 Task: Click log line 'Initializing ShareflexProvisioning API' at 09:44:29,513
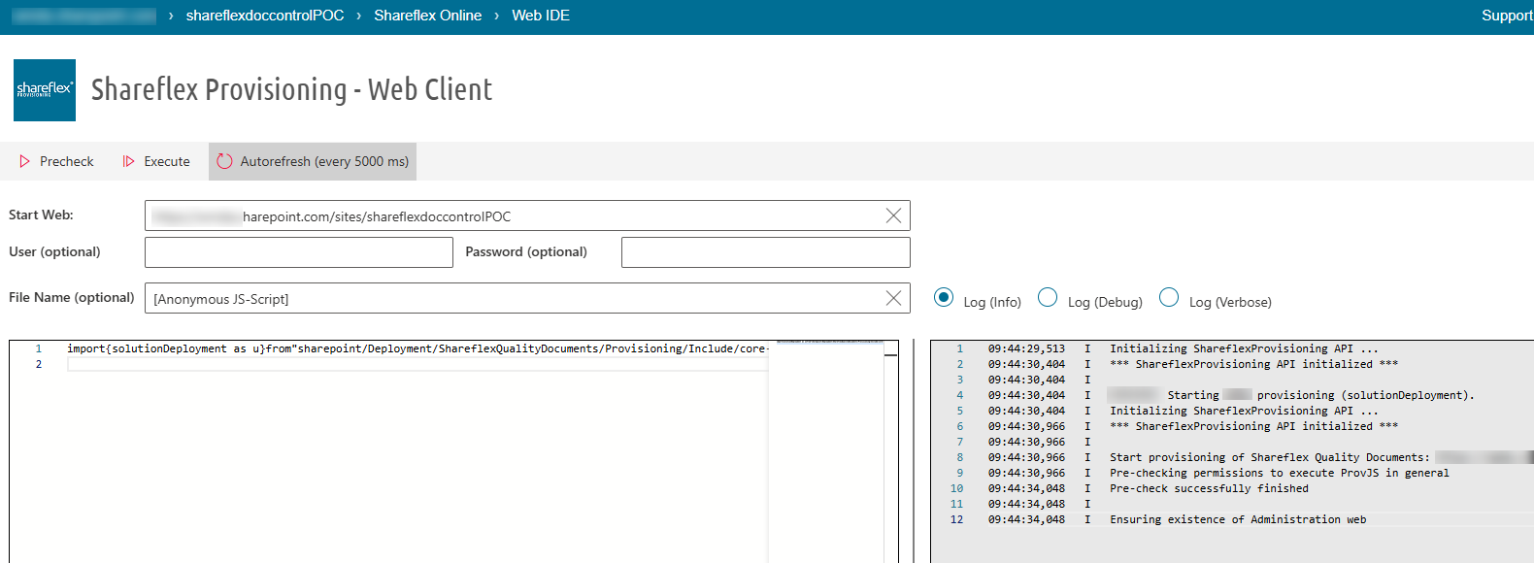pyautogui.click(x=1244, y=348)
